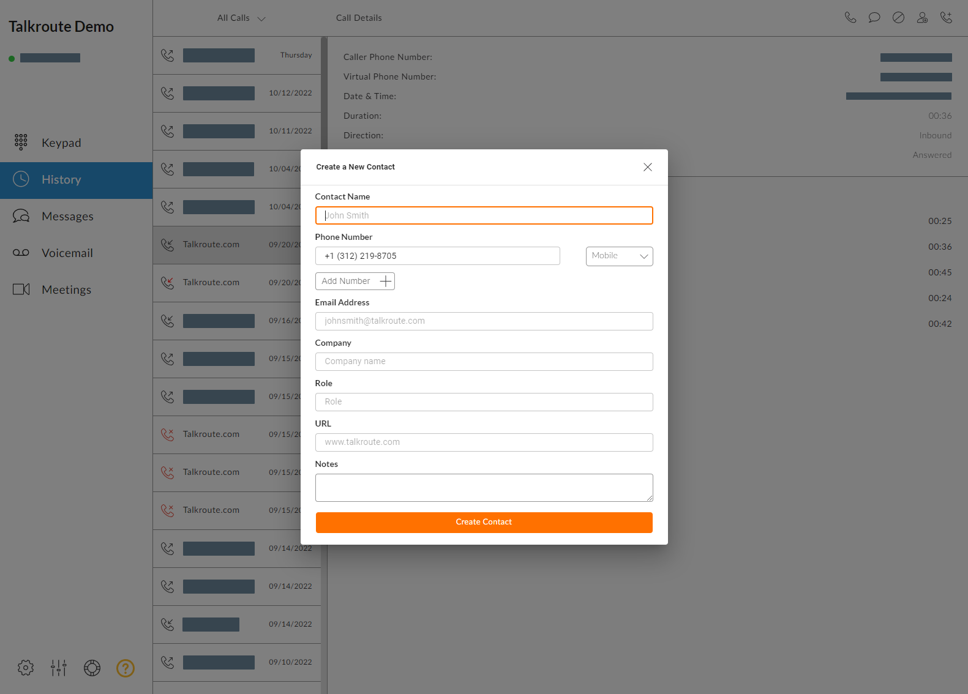Click into the Role field
968x694 pixels.
tap(484, 402)
